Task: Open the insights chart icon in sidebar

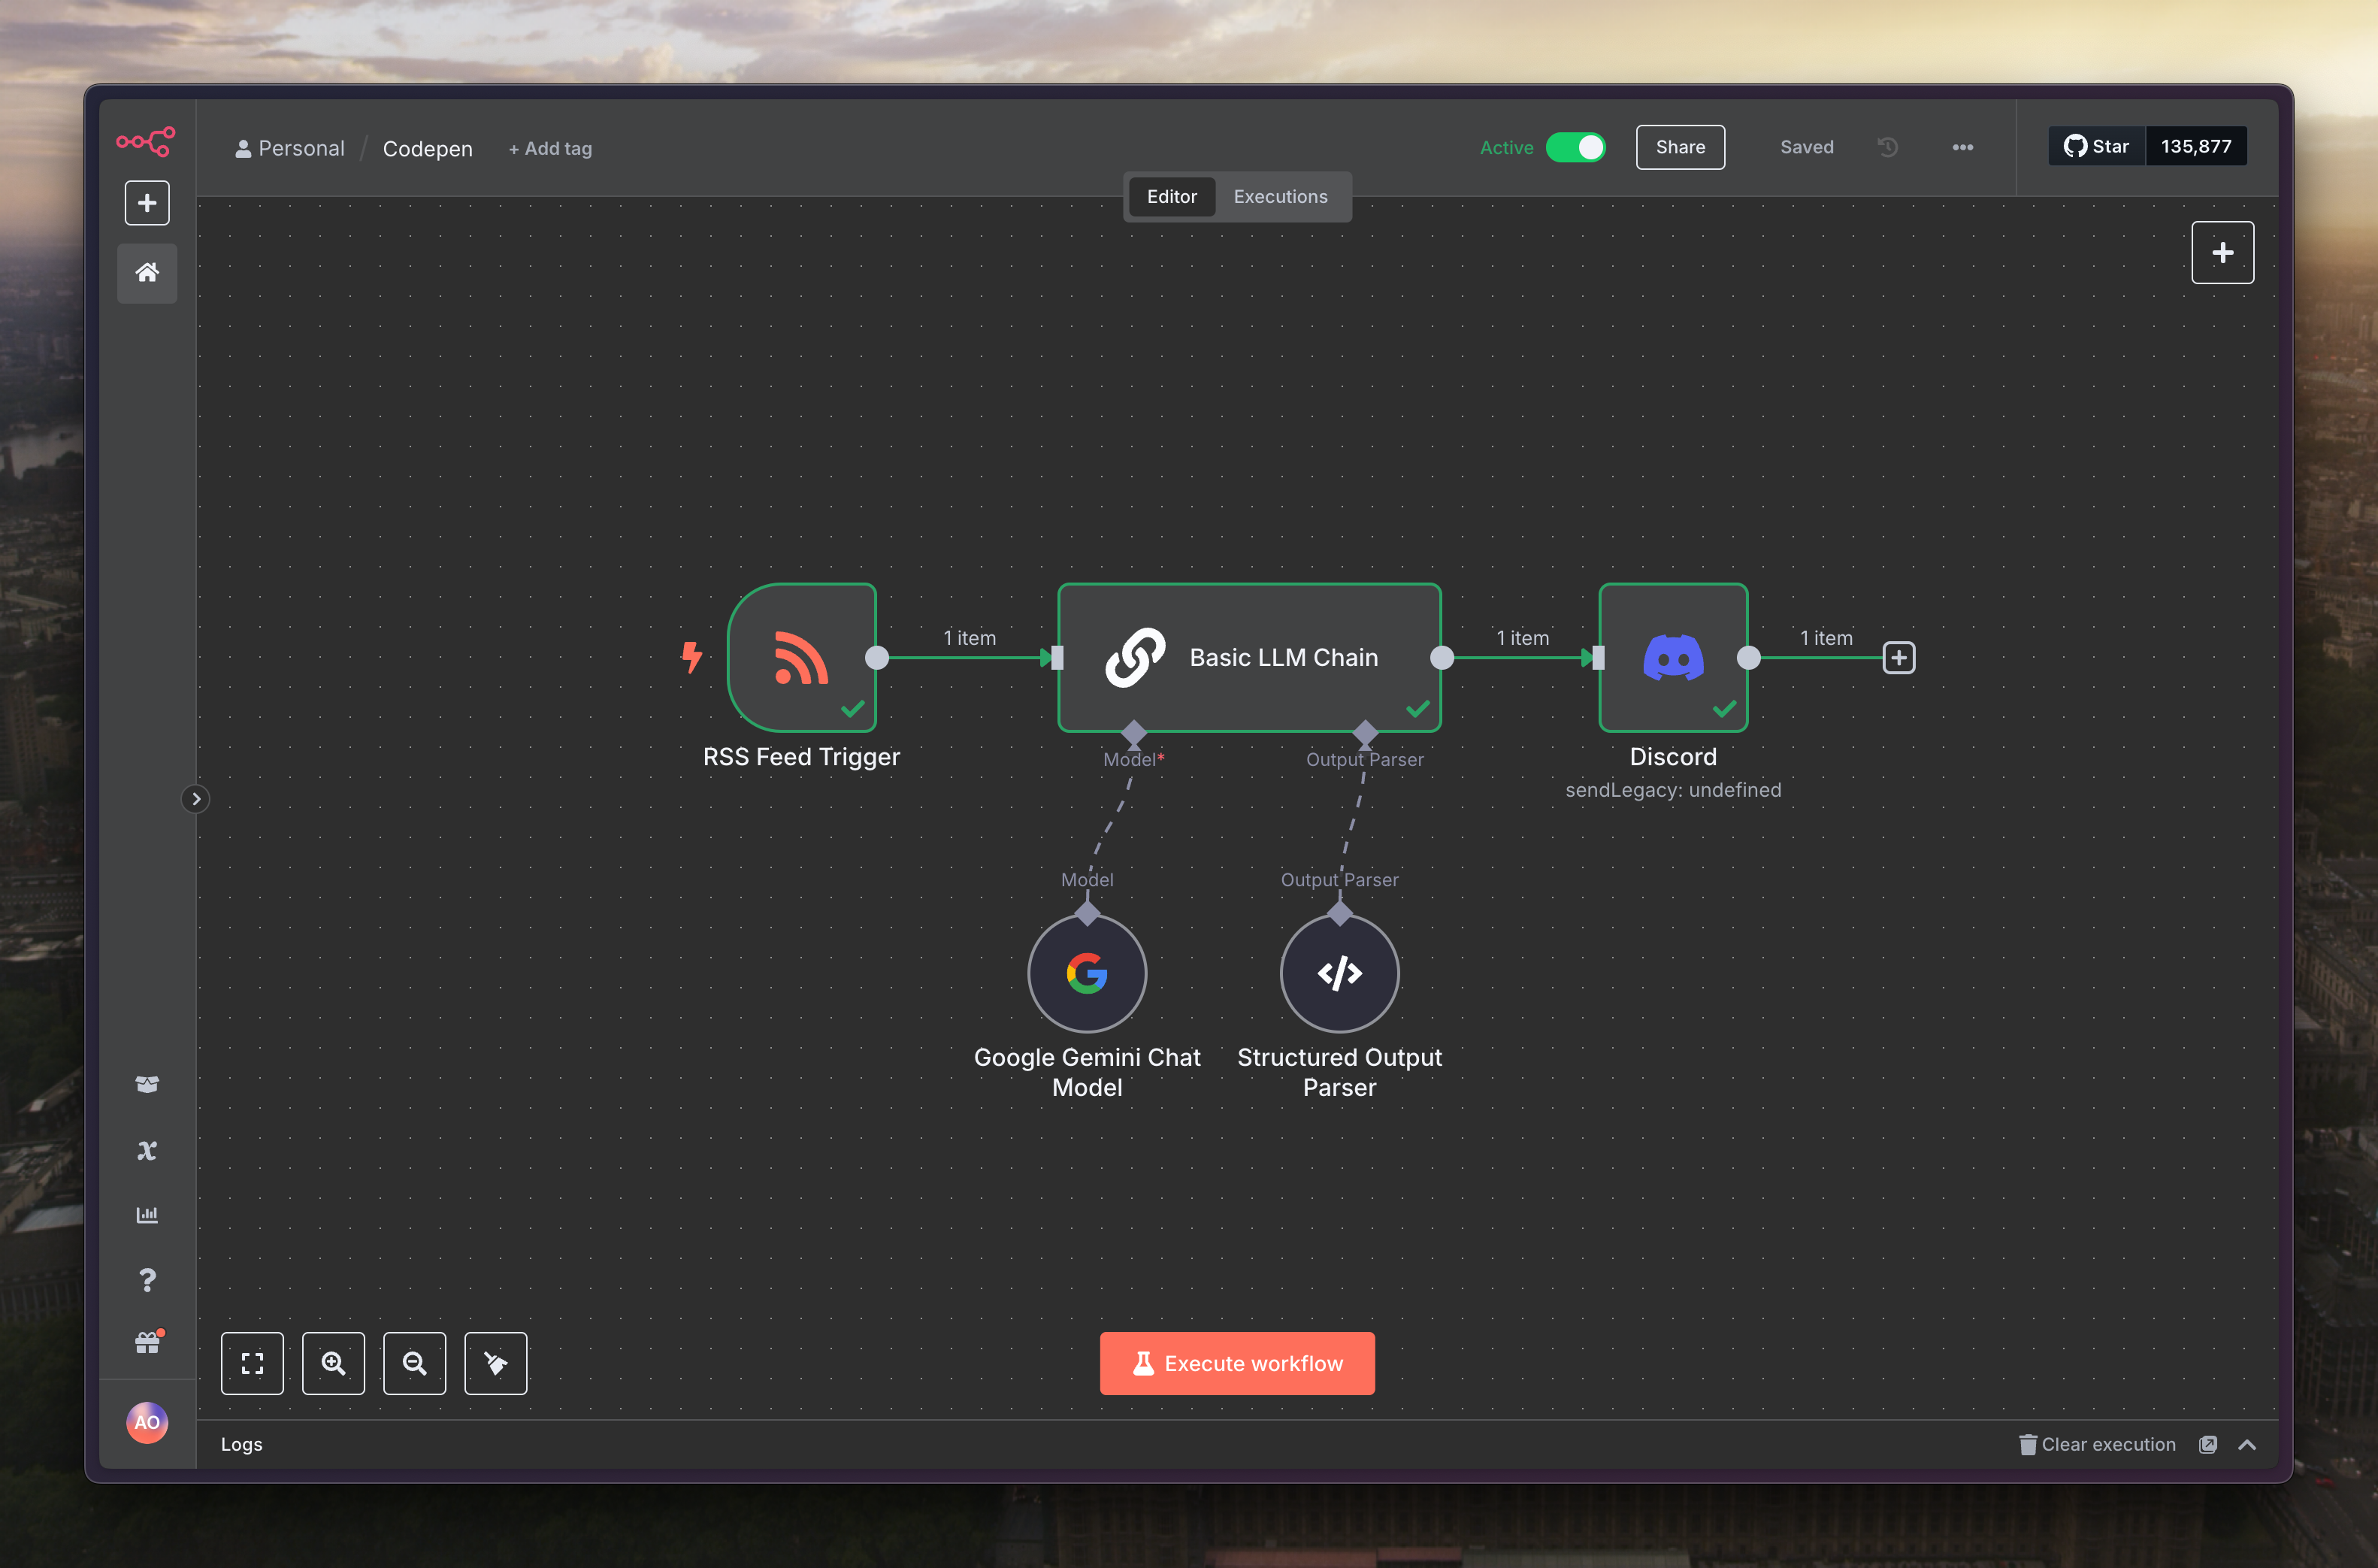Action: [147, 1215]
